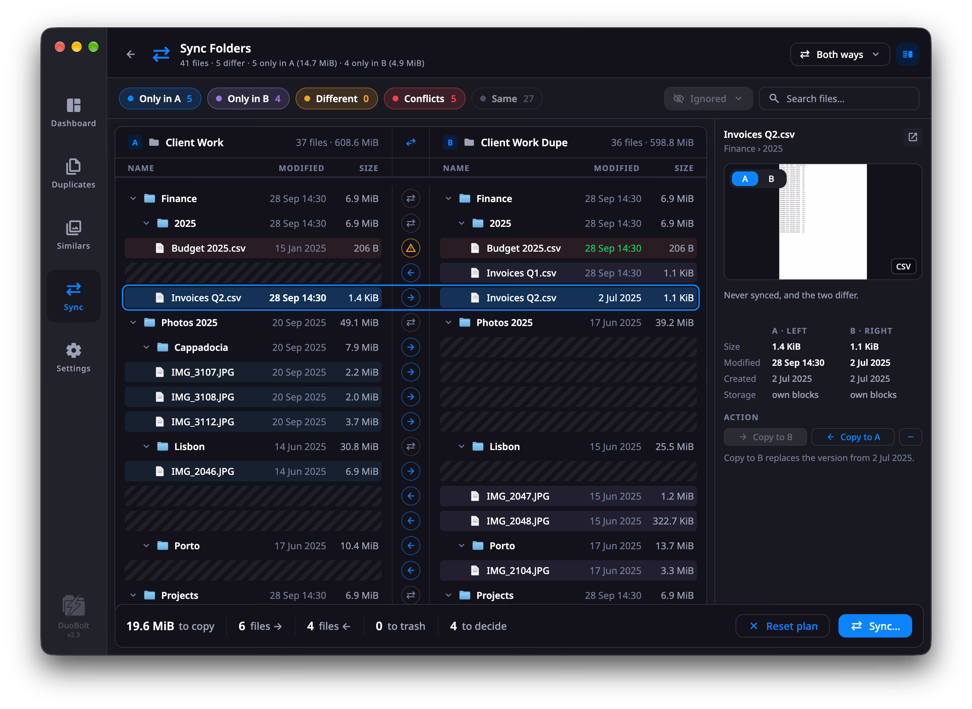Open Invoices Q2.csv in external viewer icon
The width and height of the screenshot is (972, 709).
pos(912,137)
